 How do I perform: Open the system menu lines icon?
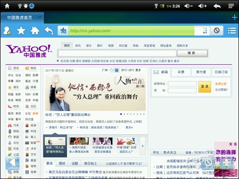[231, 6]
